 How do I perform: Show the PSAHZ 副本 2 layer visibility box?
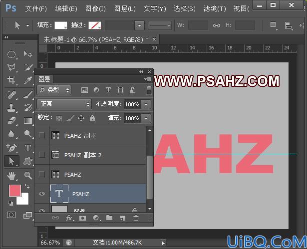click(42, 155)
